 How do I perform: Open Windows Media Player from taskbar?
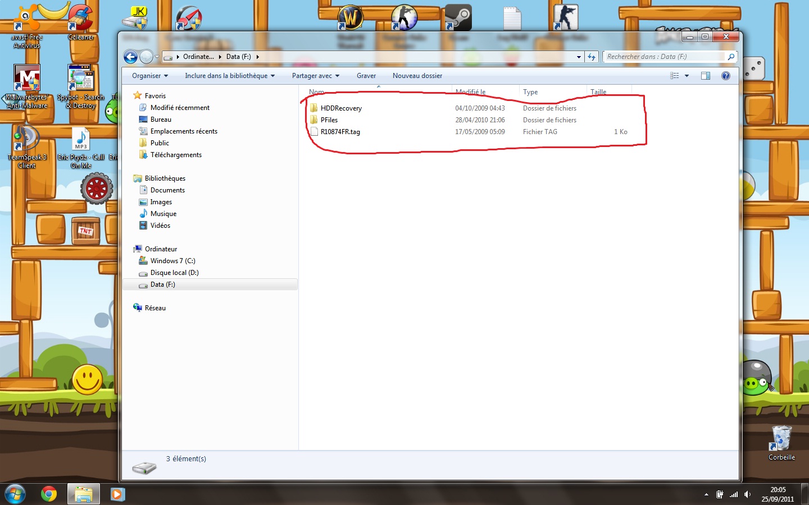[117, 494]
